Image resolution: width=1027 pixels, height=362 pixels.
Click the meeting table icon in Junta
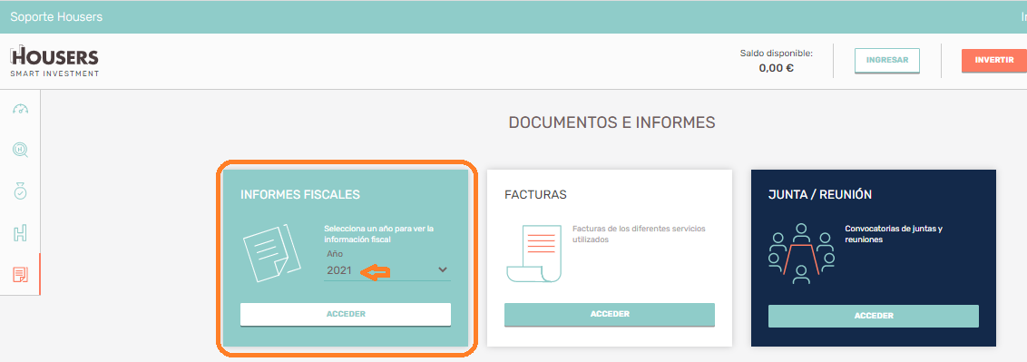tap(801, 253)
